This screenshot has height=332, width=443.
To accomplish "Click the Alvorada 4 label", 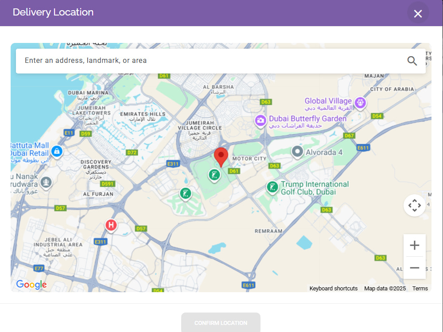I will click(x=324, y=152).
